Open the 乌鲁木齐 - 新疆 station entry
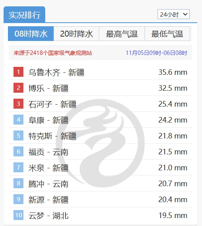 tap(56, 72)
